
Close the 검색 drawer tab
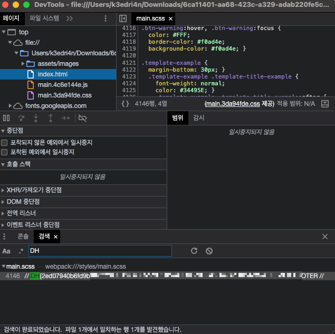point(55,237)
